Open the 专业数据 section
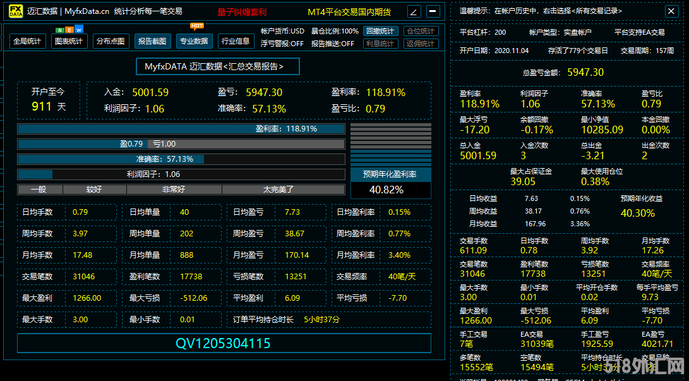This screenshot has width=689, height=381. pos(194,41)
